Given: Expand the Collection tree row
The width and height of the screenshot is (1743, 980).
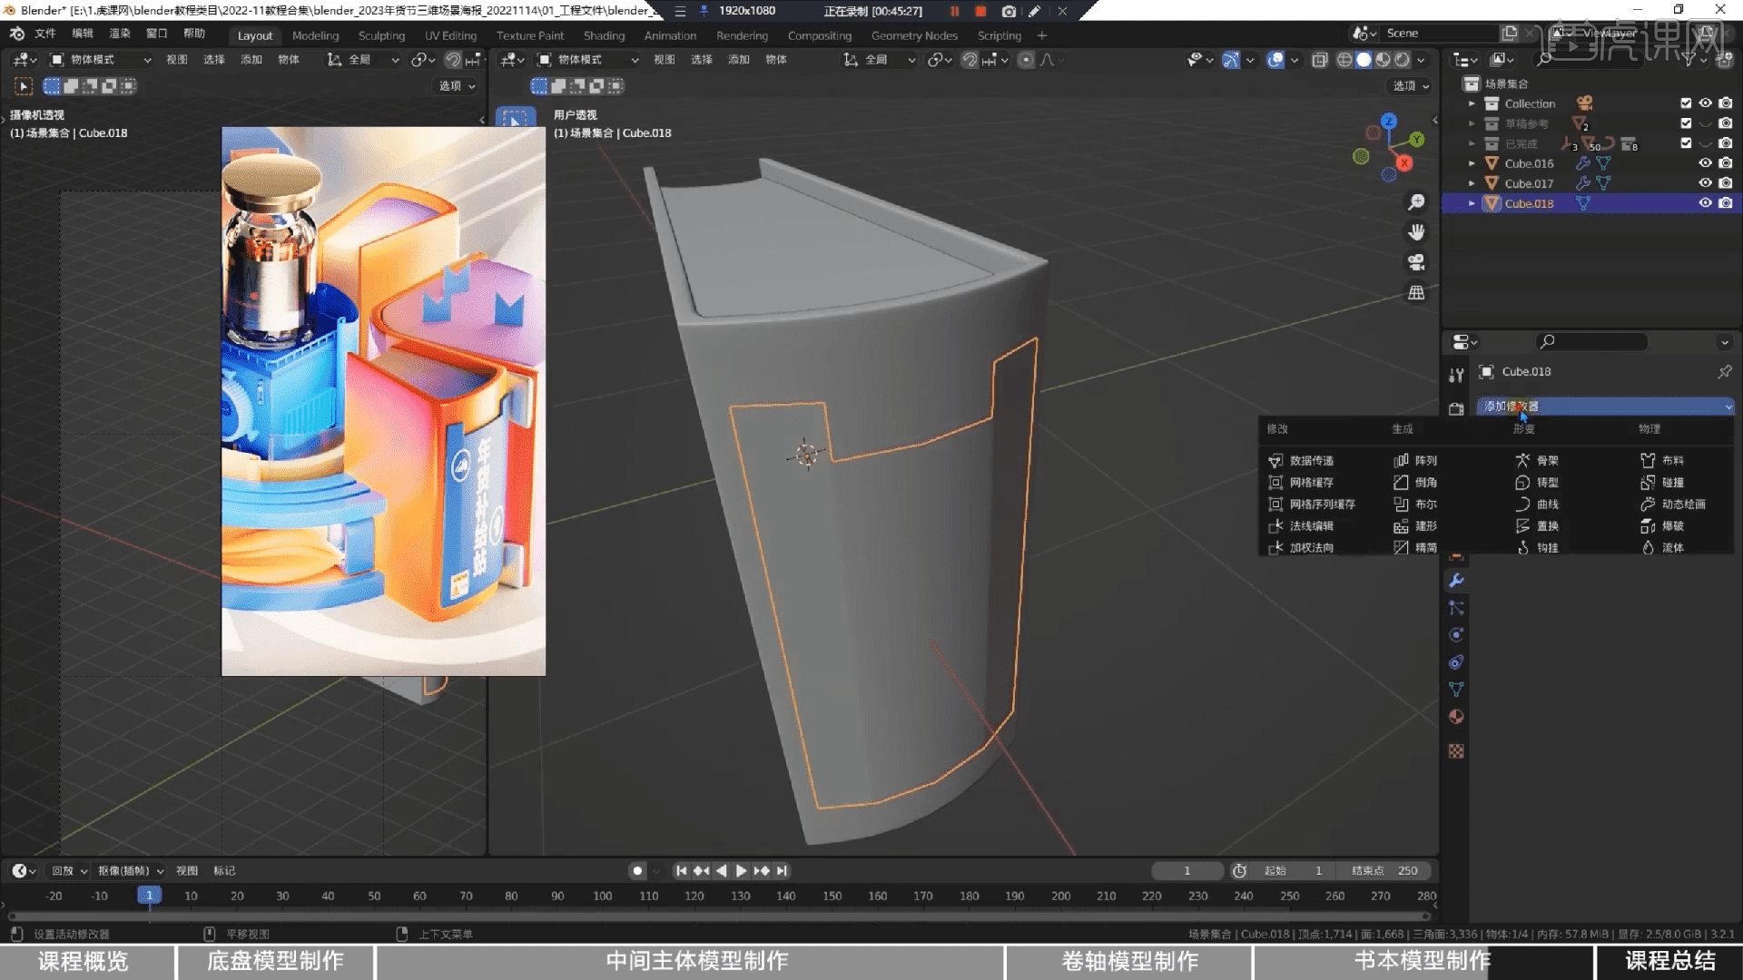Looking at the screenshot, I should click(1472, 103).
